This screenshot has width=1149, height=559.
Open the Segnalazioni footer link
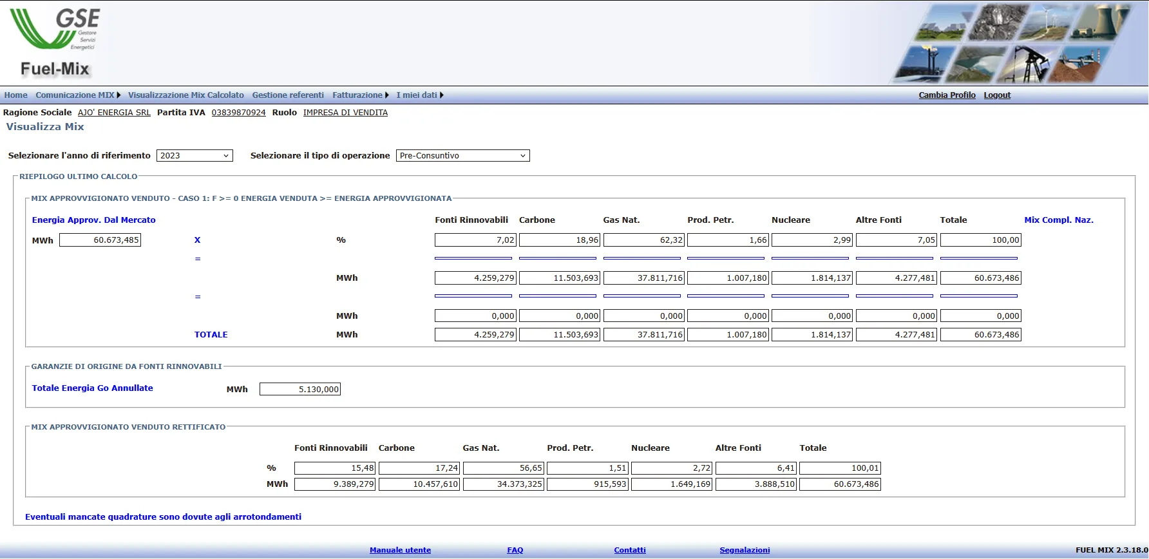pos(745,550)
